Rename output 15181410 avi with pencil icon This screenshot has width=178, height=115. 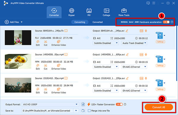(x=127, y=78)
